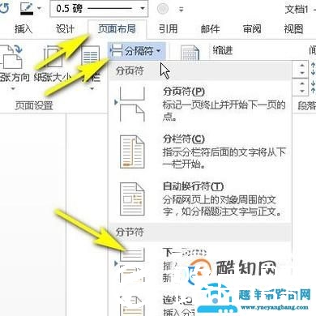The height and width of the screenshot is (316, 316).
Task: Click the 分节符 section header
Action: (x=130, y=232)
